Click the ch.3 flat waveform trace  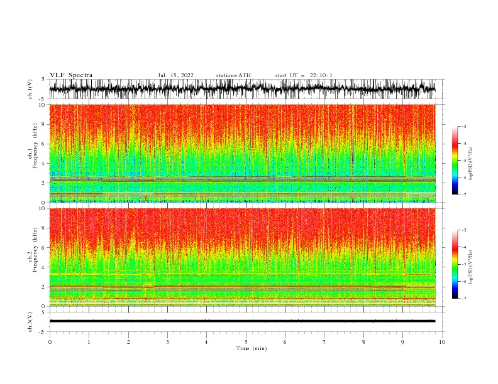pos(242,321)
